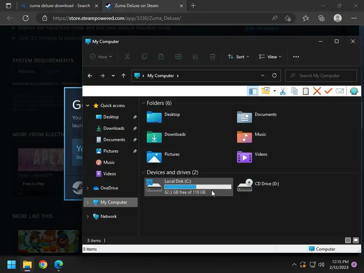Collapse the Folders (6) group

click(x=144, y=103)
